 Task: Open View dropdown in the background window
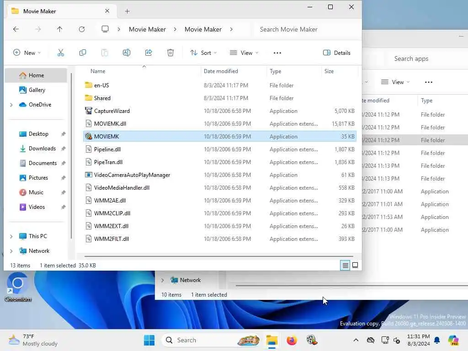click(x=395, y=82)
